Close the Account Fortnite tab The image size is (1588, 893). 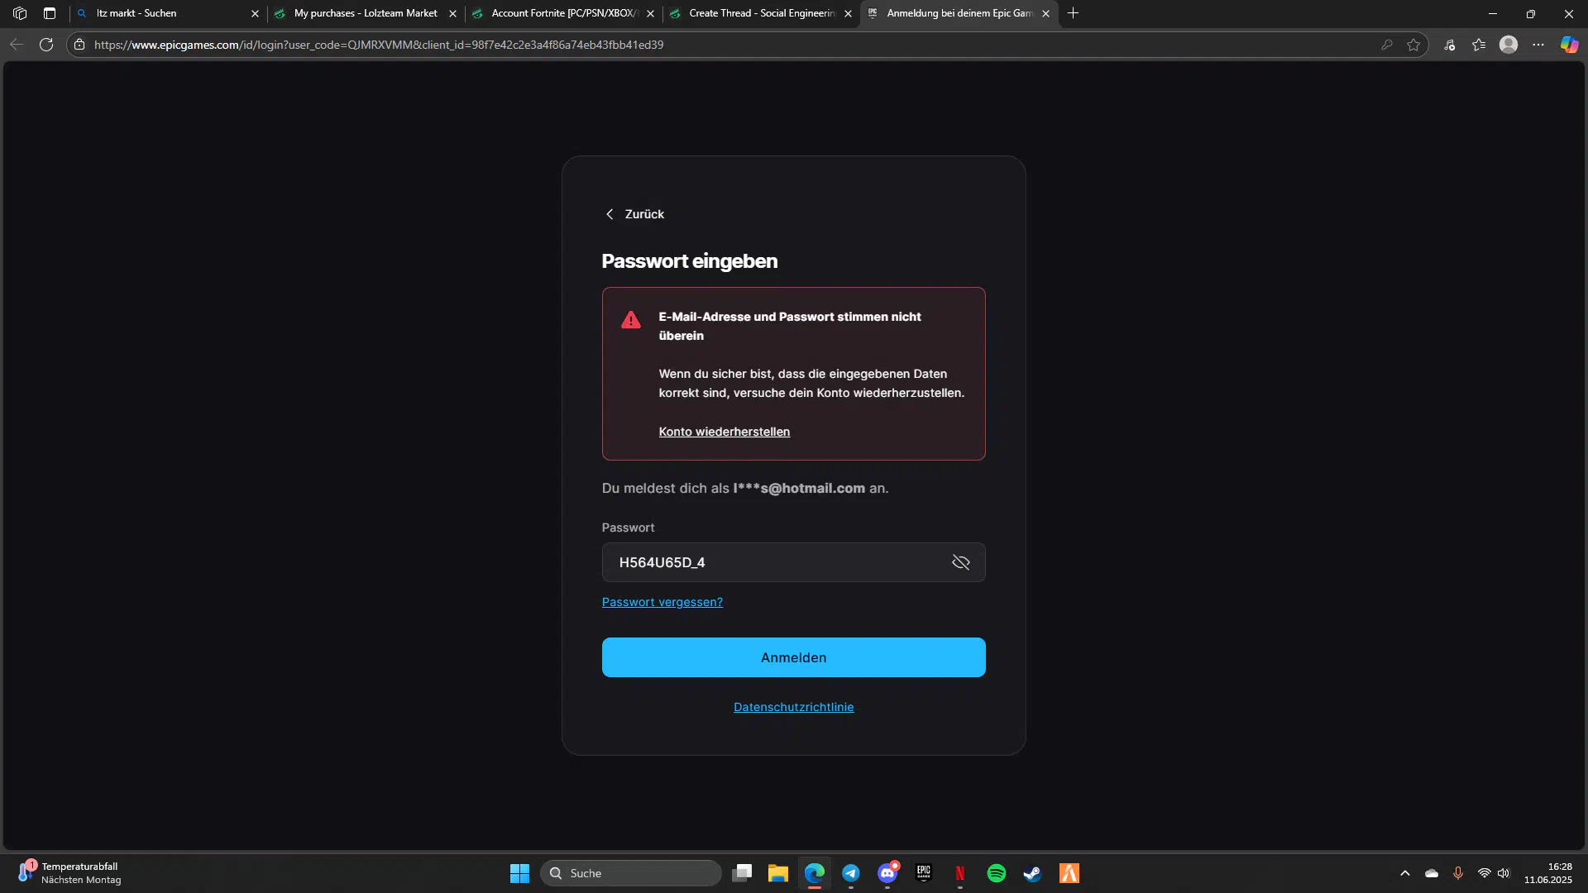[650, 13]
